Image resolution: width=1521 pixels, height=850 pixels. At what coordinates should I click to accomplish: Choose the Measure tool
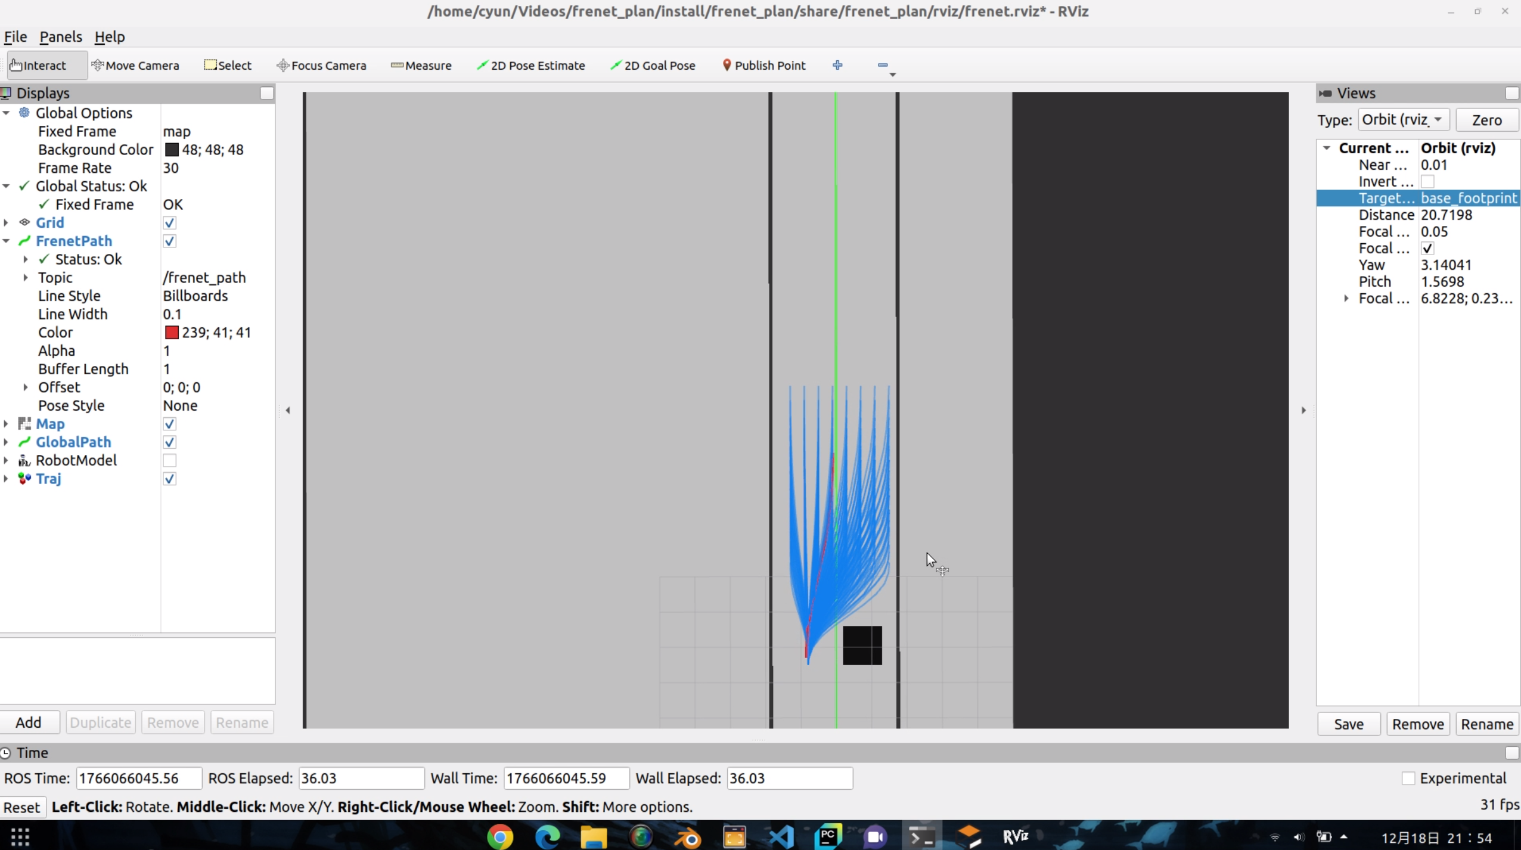click(421, 66)
